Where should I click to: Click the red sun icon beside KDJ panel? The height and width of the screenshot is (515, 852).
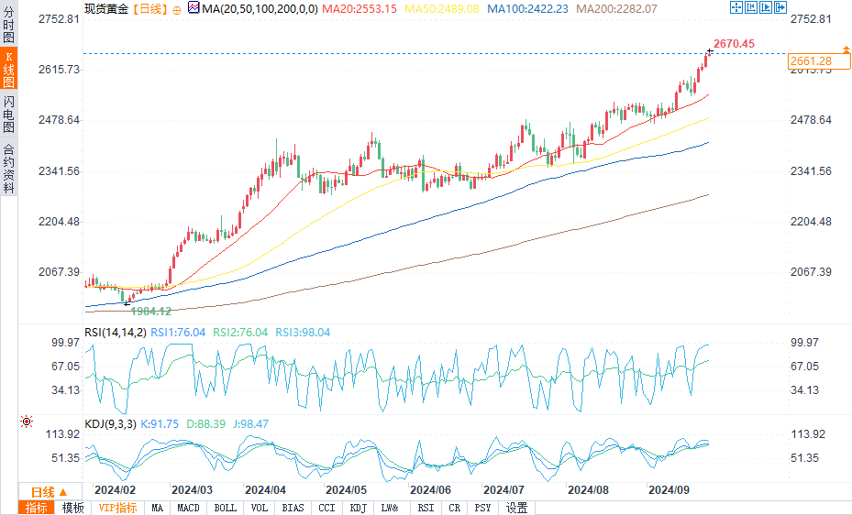(x=26, y=422)
